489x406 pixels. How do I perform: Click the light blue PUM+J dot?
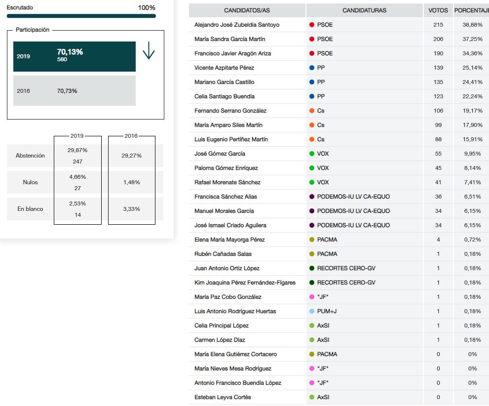[x=311, y=311]
